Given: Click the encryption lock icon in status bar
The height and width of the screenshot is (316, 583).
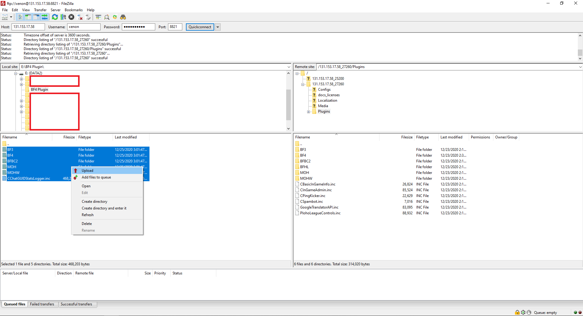Looking at the screenshot, I should (x=517, y=312).
